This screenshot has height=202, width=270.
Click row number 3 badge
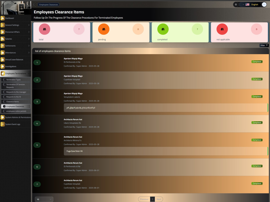tap(37, 102)
